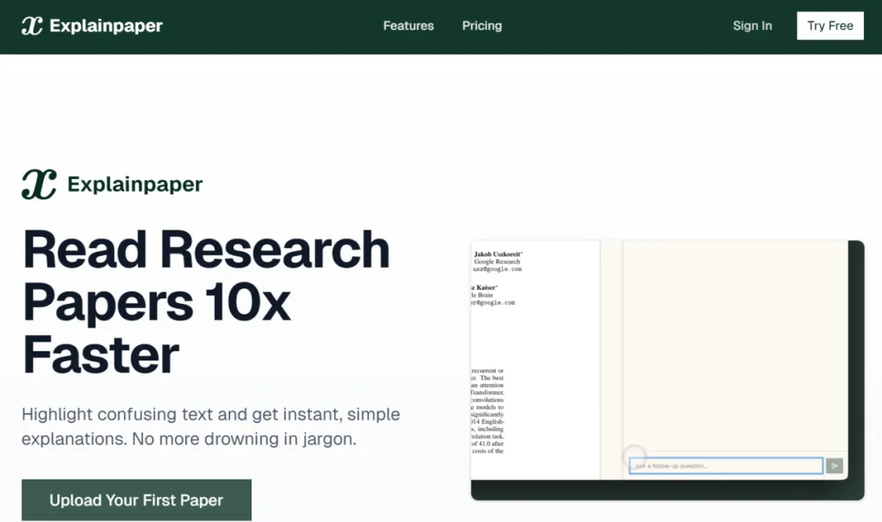Go to the Pricing page
The image size is (882, 522).
[482, 26]
